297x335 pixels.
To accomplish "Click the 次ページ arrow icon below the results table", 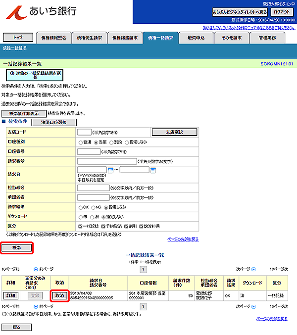I will pos(253,307).
